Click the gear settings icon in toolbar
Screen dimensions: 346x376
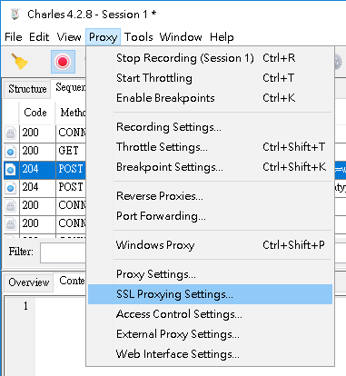339,62
